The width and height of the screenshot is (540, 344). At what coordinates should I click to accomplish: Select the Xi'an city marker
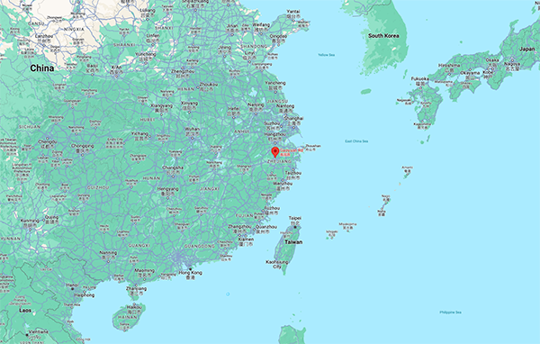coord(116,76)
